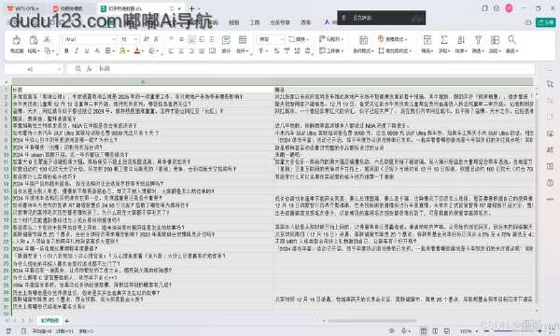
Task: Add a new sheet with plus button
Action: [x=66, y=320]
